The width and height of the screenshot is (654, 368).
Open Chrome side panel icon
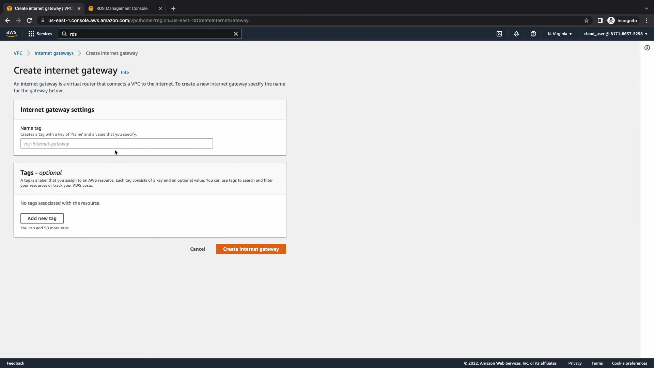coord(600,20)
